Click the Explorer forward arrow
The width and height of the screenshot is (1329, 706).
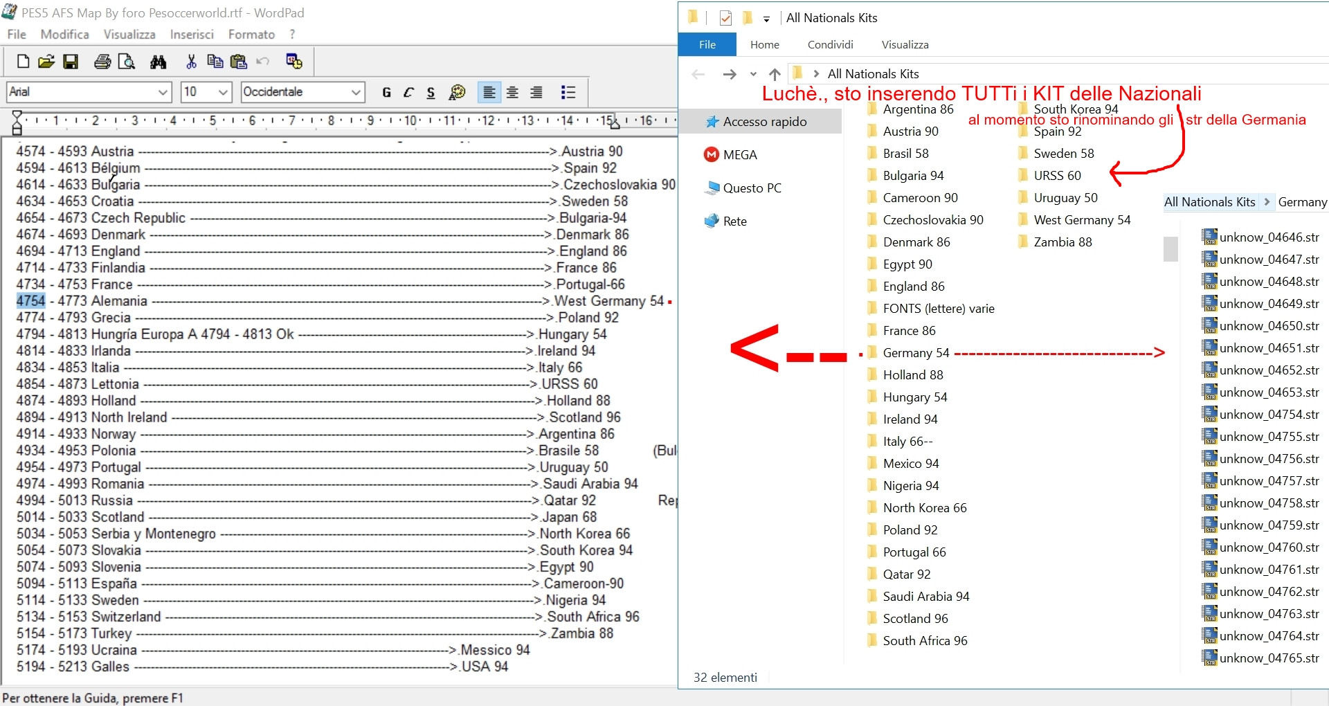(x=730, y=74)
